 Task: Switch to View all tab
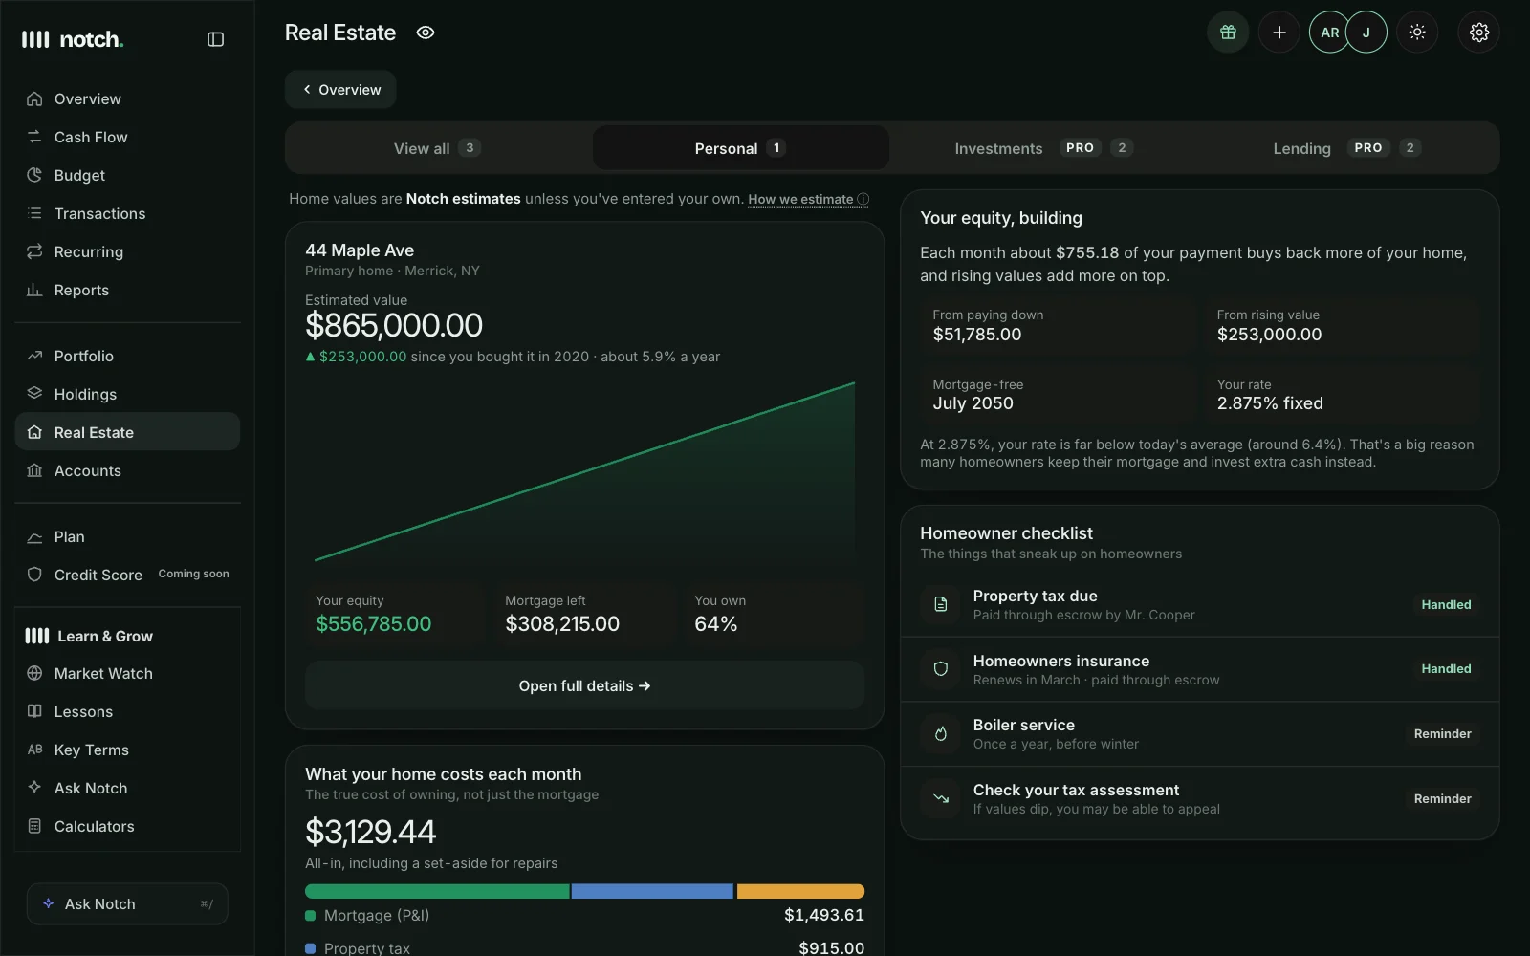[438, 148]
